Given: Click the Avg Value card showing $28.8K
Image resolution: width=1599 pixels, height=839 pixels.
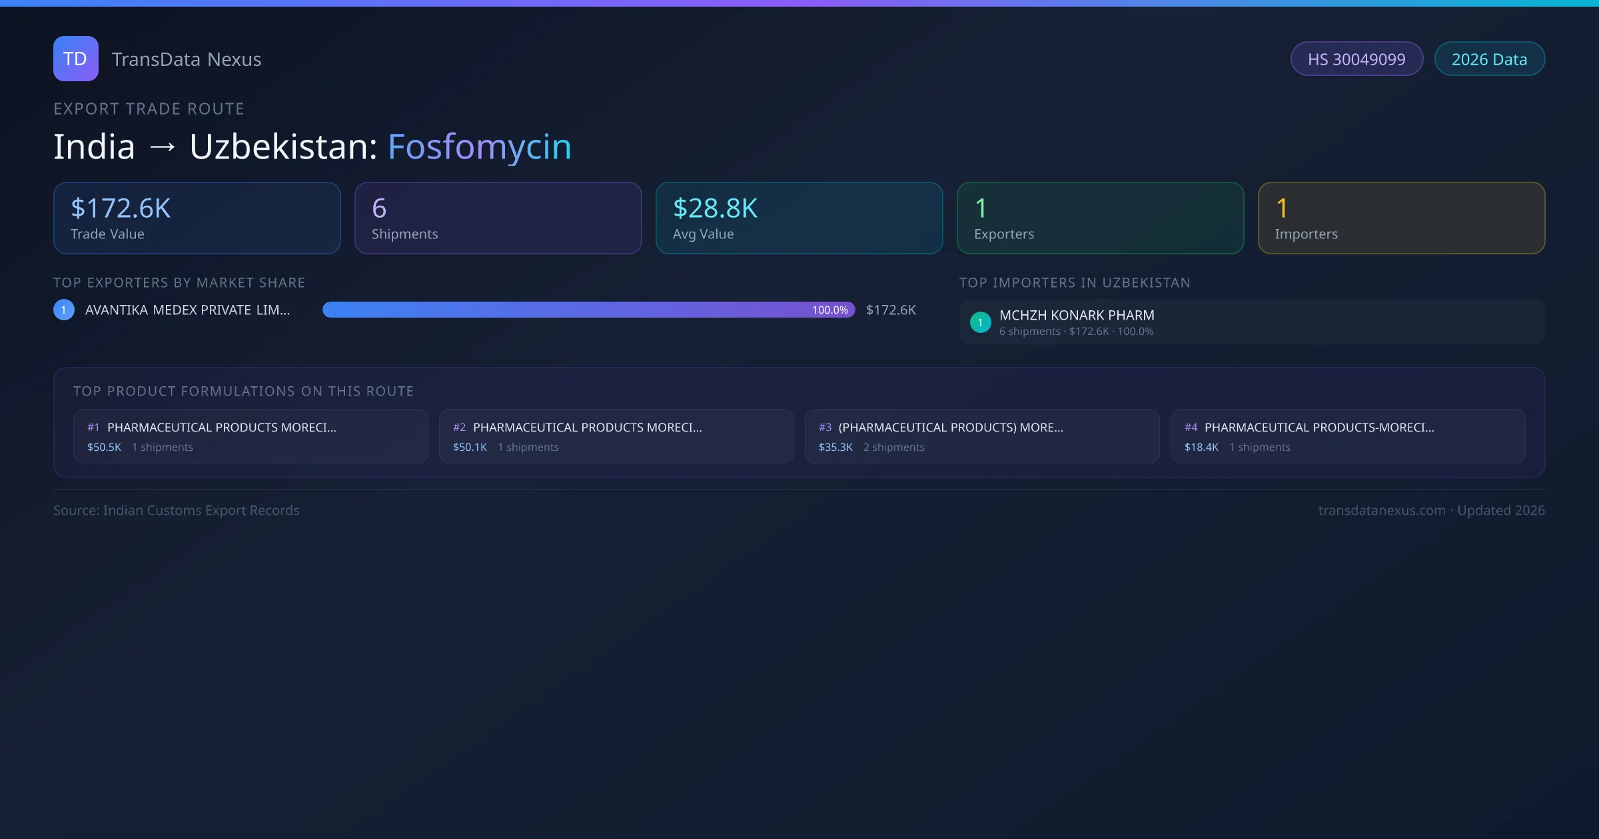Looking at the screenshot, I should pos(799,218).
